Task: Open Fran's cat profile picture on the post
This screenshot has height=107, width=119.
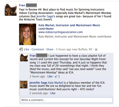Action: pyautogui.click(x=11, y=10)
